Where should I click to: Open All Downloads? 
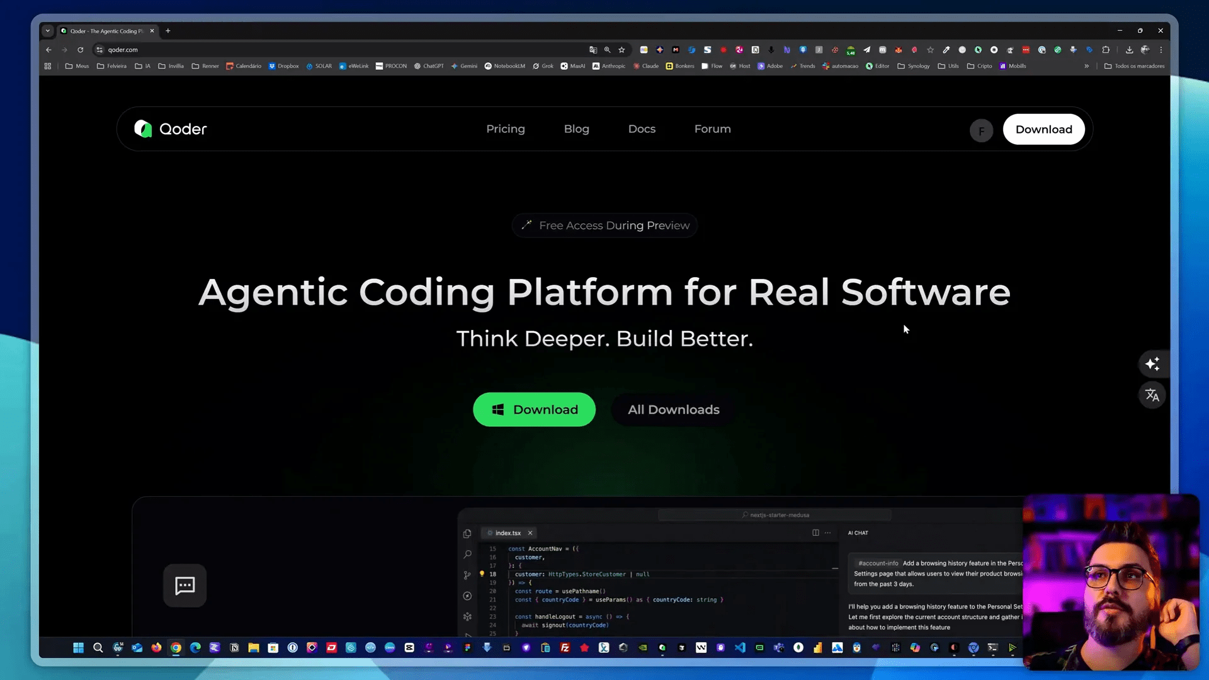click(x=673, y=409)
